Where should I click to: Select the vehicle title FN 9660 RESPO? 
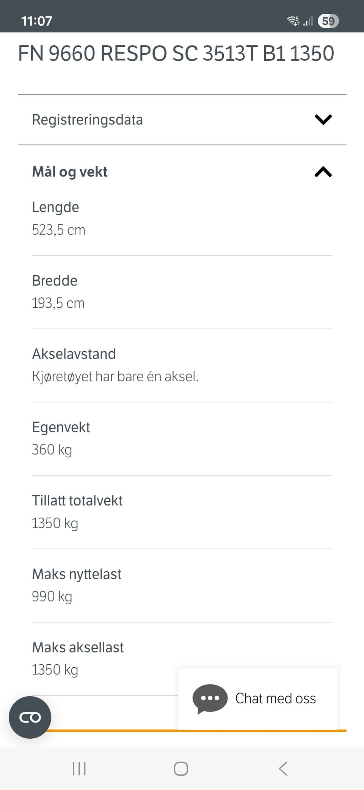[x=176, y=53]
